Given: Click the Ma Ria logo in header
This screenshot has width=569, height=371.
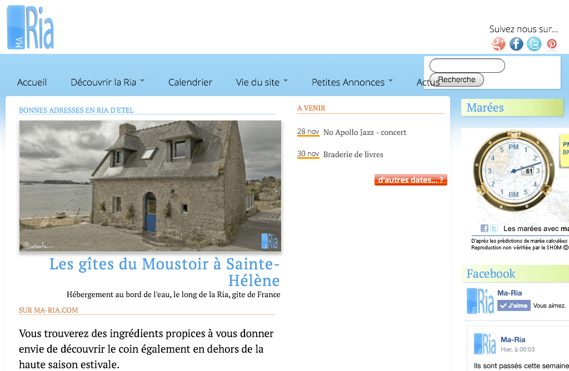Looking at the screenshot, I should [x=31, y=27].
